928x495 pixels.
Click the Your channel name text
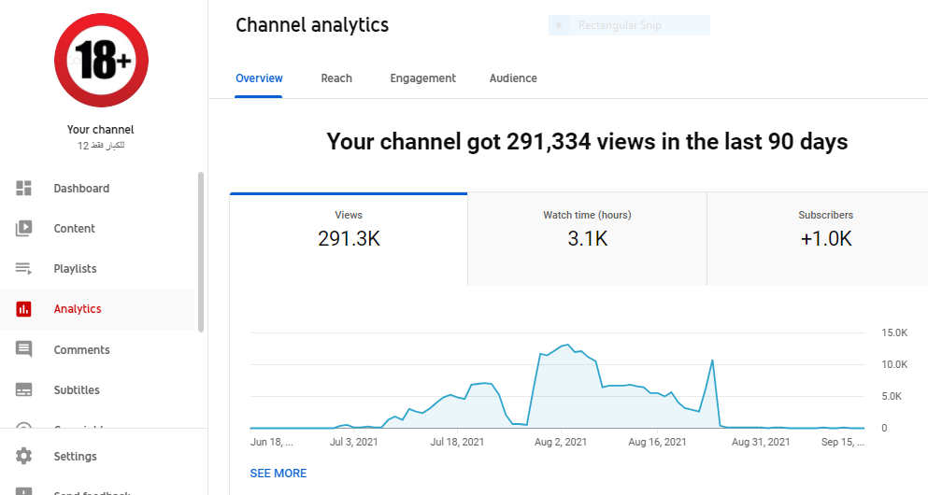101,130
